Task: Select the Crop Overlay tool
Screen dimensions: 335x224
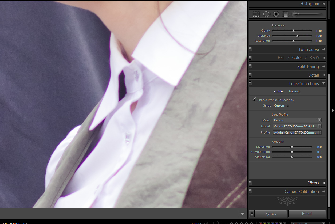Action: (256, 14)
